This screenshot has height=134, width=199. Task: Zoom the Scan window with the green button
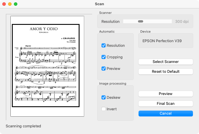[x=16, y=4]
